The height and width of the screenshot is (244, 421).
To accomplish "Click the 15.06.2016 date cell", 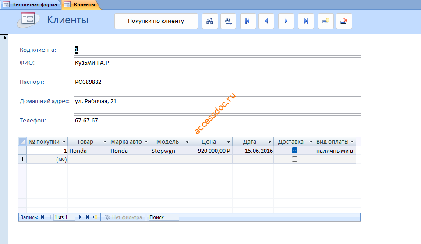I will [x=253, y=151].
